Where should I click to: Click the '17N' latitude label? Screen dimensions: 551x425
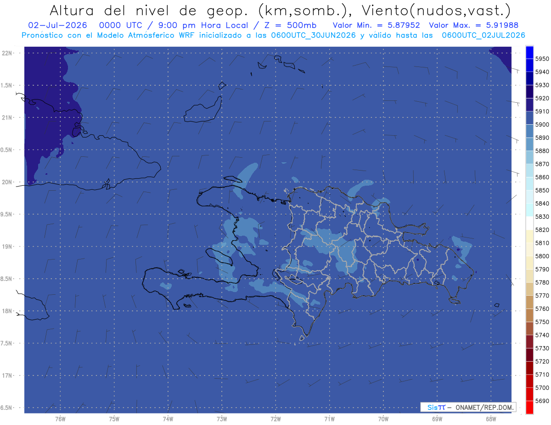click(7, 375)
